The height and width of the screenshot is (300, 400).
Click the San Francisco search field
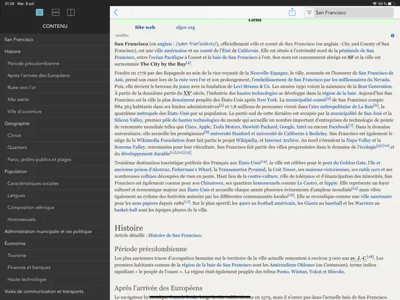pos(349,12)
